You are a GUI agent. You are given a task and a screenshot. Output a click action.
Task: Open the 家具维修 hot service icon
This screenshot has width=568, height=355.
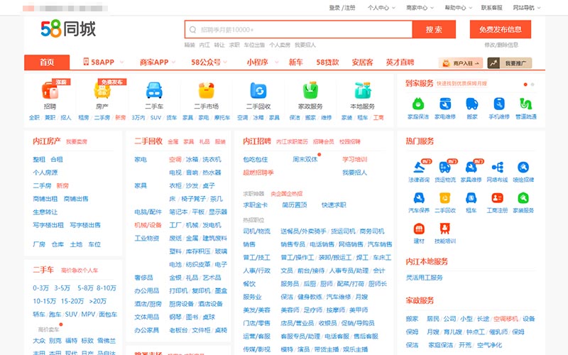pyautogui.click(x=471, y=168)
